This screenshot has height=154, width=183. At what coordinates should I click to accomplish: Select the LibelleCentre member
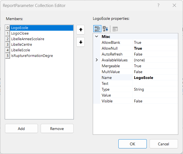[x=21, y=45]
